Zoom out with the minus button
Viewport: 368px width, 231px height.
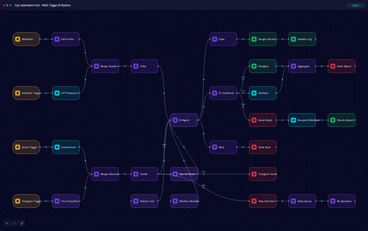tap(14, 223)
